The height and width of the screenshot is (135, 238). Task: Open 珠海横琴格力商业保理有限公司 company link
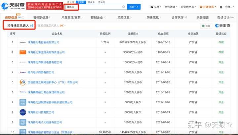coord(46,92)
